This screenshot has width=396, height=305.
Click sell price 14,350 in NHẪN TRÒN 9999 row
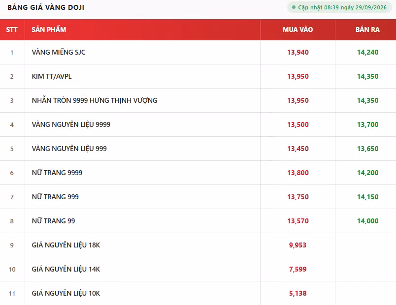coord(368,101)
